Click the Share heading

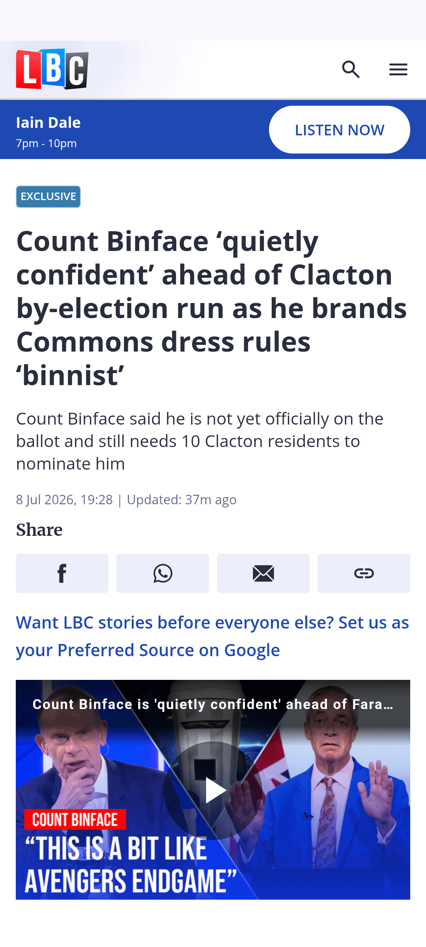[39, 530]
